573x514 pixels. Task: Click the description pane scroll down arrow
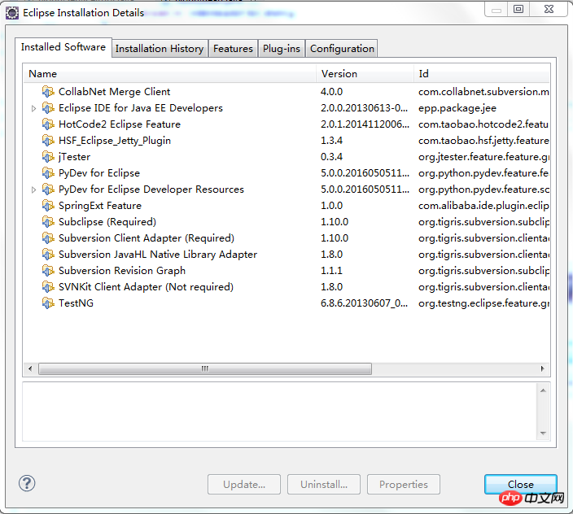pos(543,433)
